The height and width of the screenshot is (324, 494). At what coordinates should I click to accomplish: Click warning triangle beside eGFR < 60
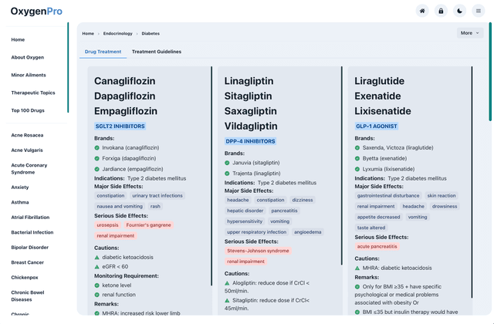click(x=96, y=267)
